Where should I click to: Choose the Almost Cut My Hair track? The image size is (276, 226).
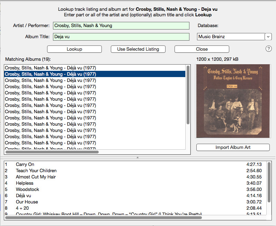[36, 177]
